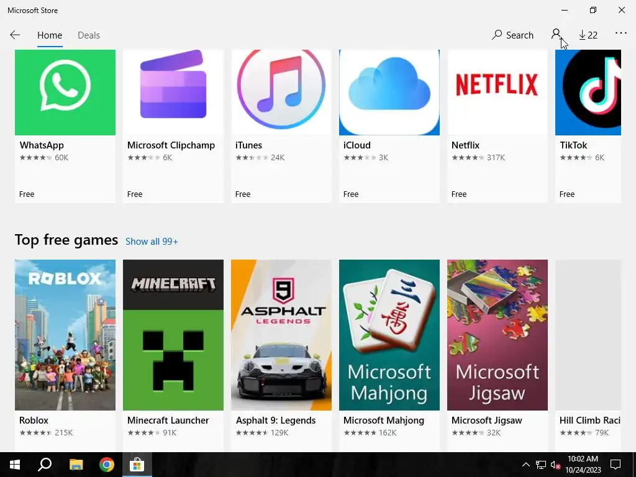The height and width of the screenshot is (477, 636).
Task: Open the Roblox game thumbnail
Action: click(x=65, y=335)
